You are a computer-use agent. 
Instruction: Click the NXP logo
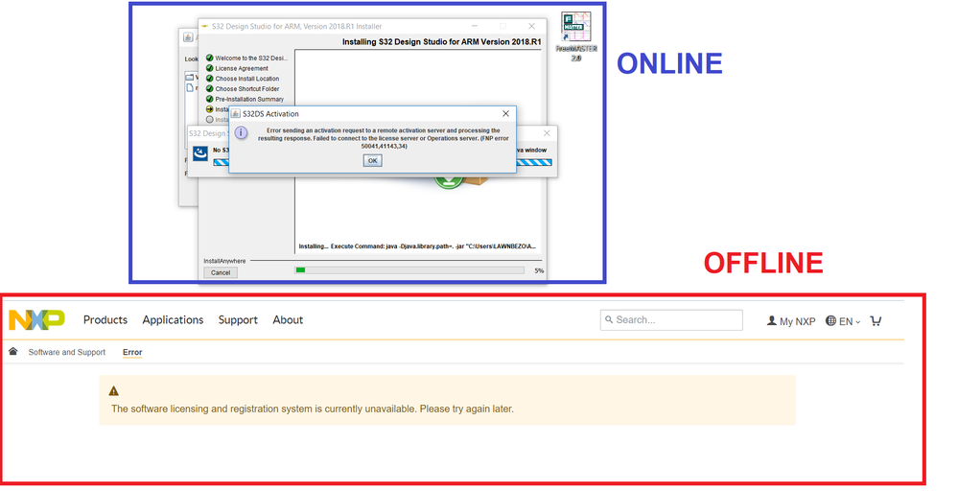tap(36, 319)
